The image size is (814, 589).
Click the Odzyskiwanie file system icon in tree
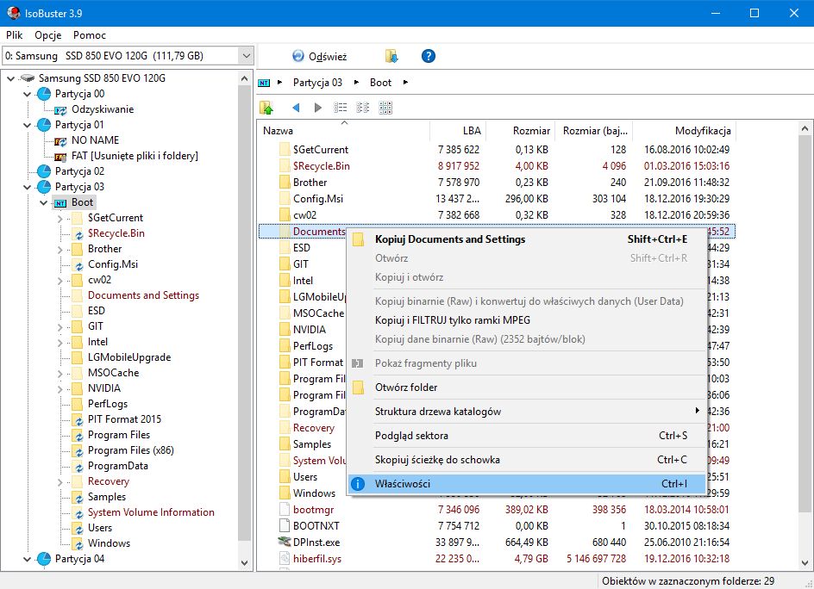click(60, 110)
